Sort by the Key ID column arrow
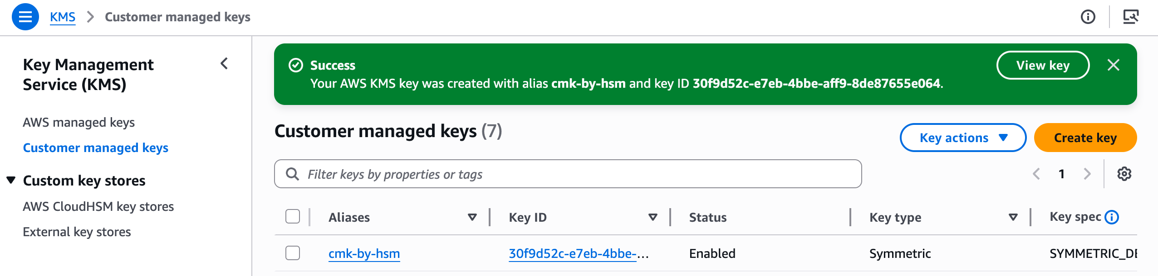Screen dimensions: 1158x276 point(653,217)
